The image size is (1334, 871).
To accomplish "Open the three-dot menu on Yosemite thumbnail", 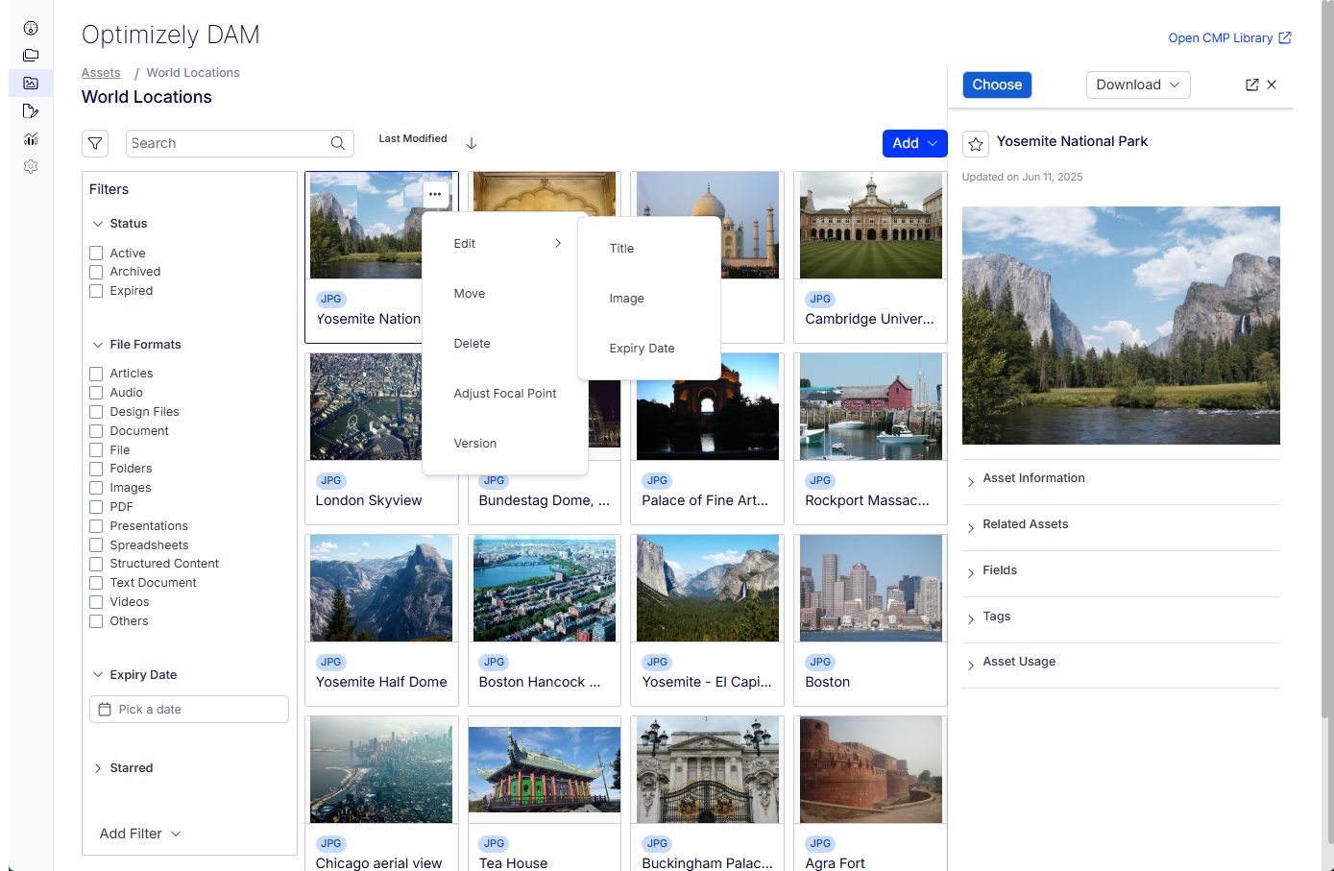I will (435, 194).
